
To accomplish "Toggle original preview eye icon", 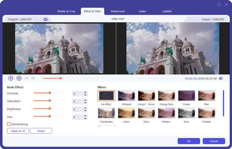I will tap(46, 19).
